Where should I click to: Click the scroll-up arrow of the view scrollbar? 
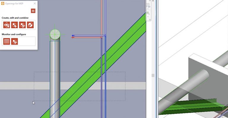point(153,1)
